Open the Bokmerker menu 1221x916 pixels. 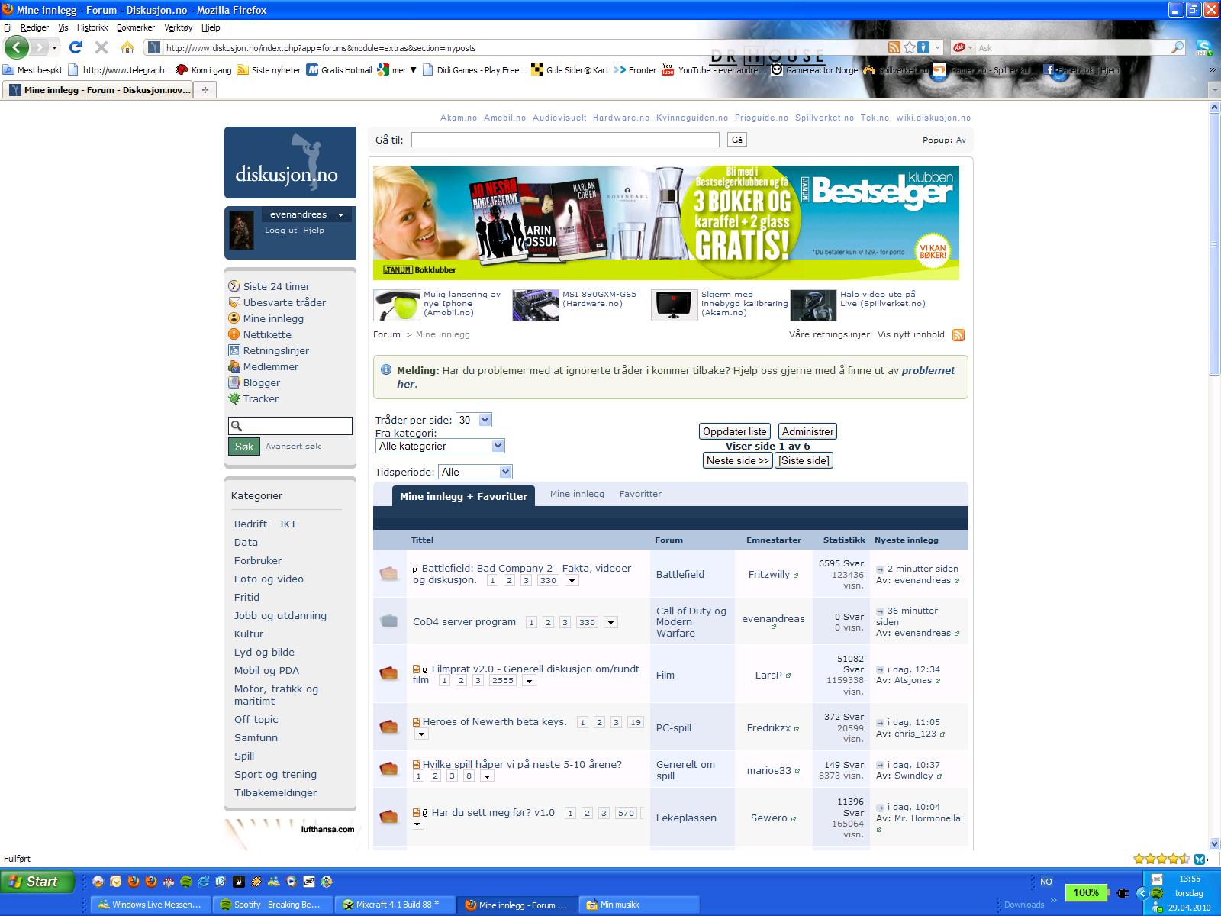[x=136, y=27]
